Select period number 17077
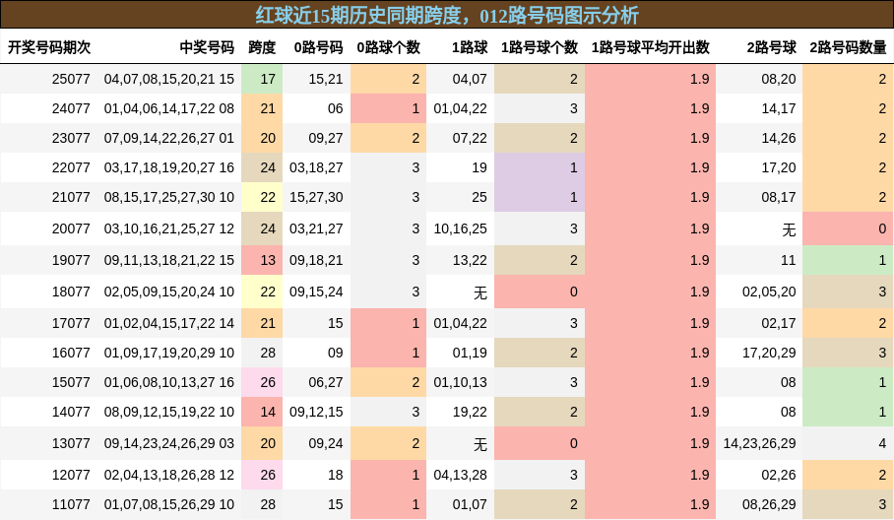Image resolution: width=894 pixels, height=520 pixels. pos(71,323)
